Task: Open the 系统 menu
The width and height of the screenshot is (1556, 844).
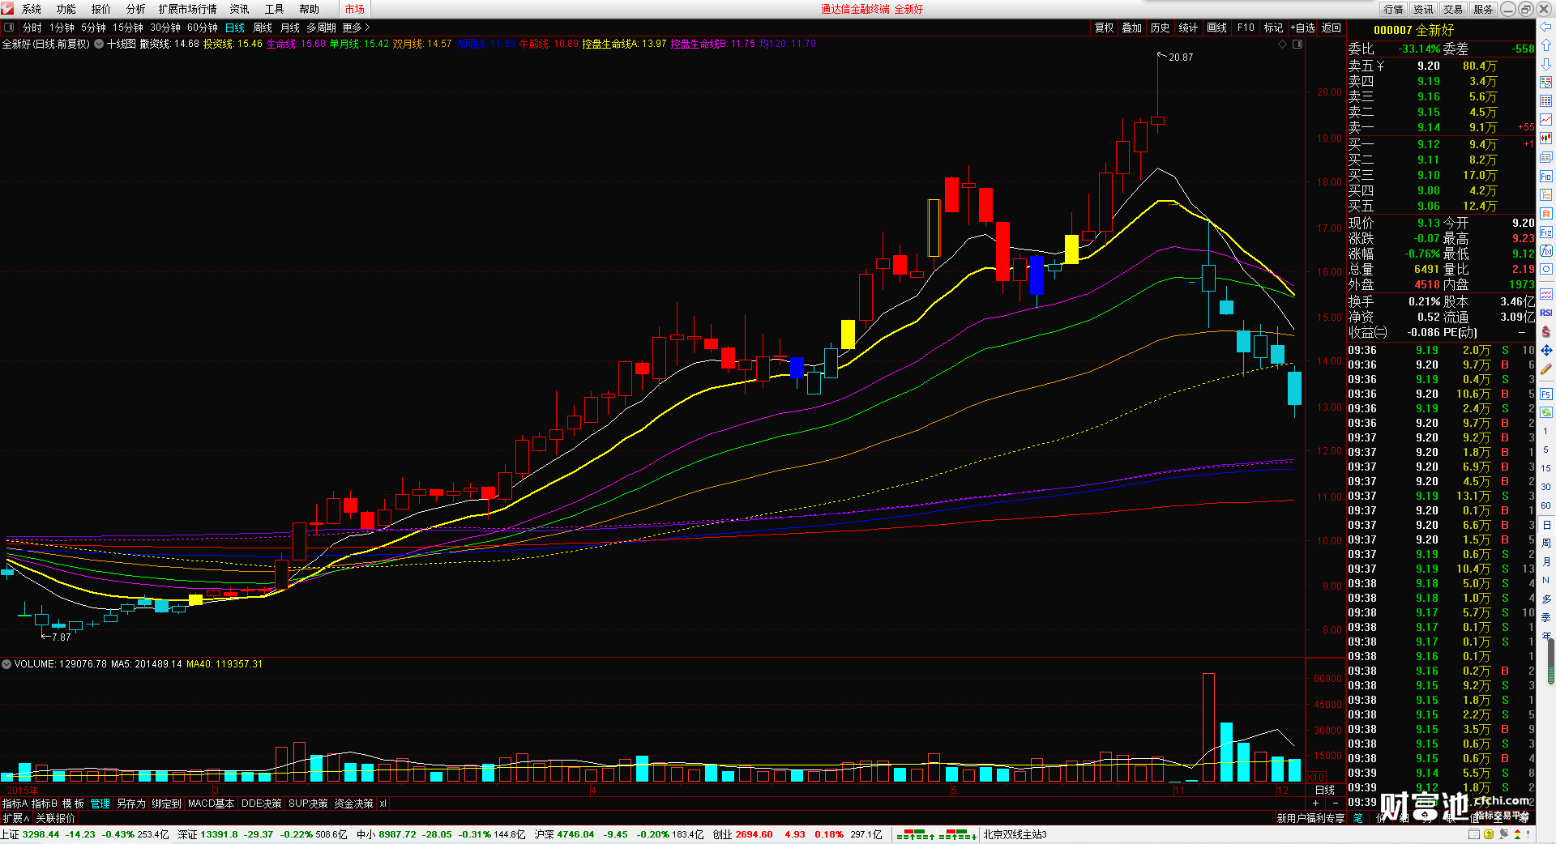Action: tap(32, 9)
